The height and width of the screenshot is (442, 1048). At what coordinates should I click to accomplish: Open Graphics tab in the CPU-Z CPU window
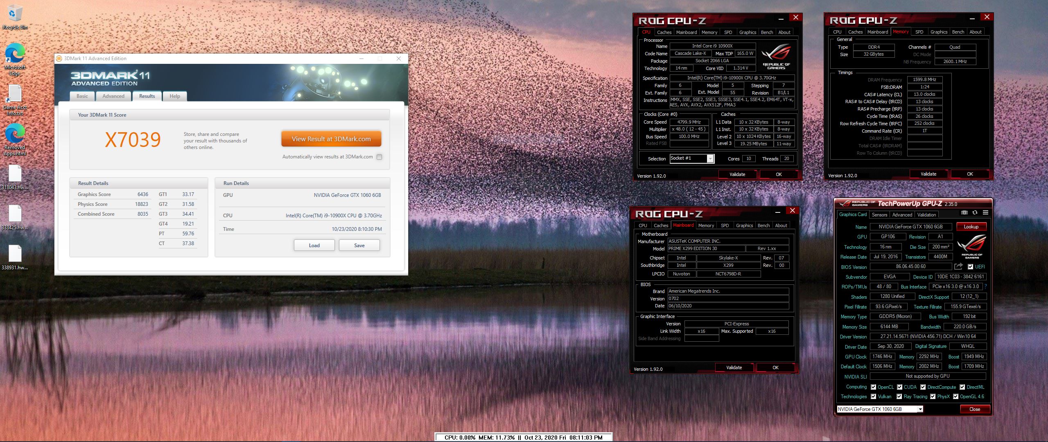748,32
